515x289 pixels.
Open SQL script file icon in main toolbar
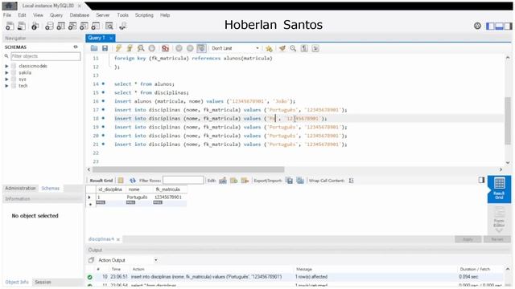point(22,26)
